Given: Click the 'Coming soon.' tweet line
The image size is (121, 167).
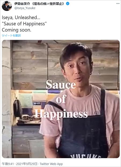Looking at the screenshot, I should click(16, 30).
